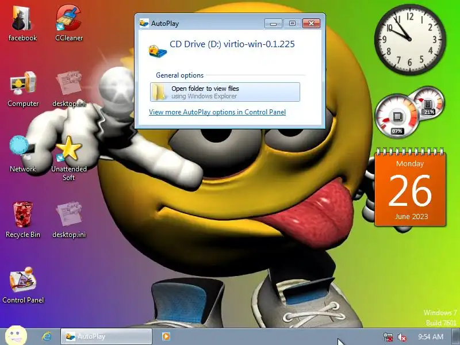The width and height of the screenshot is (460, 345).
Task: Open the Network desktop icon
Action: (x=22, y=154)
